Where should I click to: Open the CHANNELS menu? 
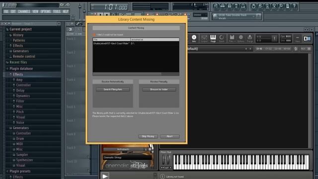[x=24, y=11]
